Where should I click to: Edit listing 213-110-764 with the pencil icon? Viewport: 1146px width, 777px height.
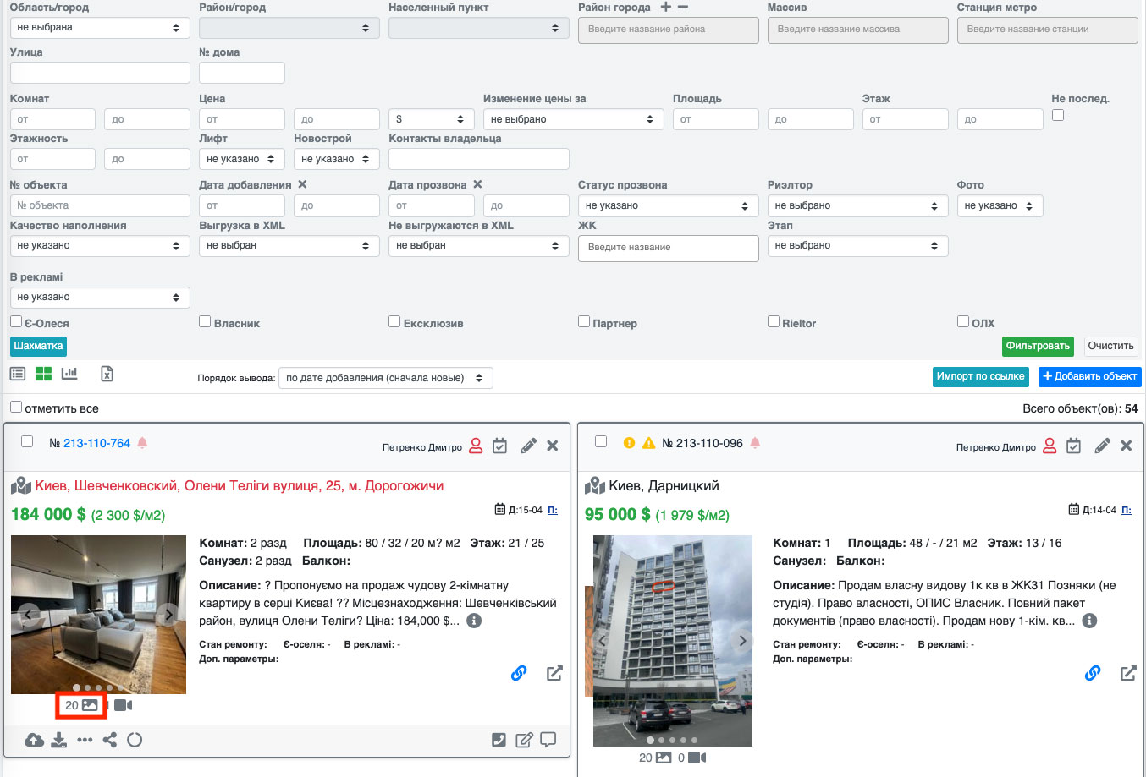point(528,446)
